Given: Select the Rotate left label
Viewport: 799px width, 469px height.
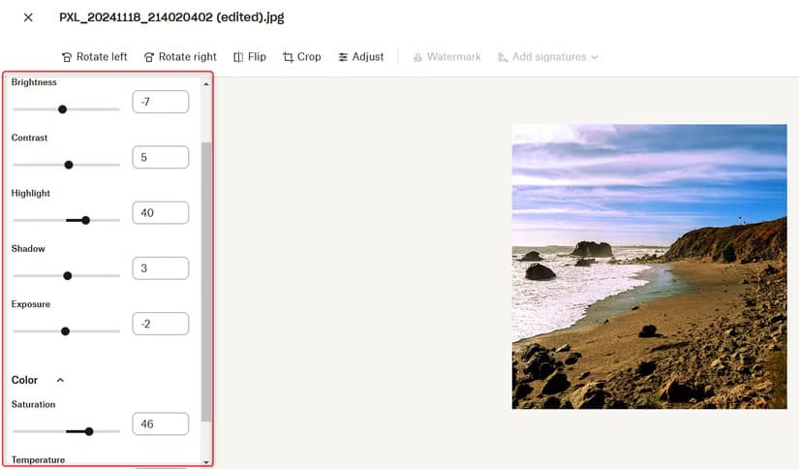Looking at the screenshot, I should point(102,56).
